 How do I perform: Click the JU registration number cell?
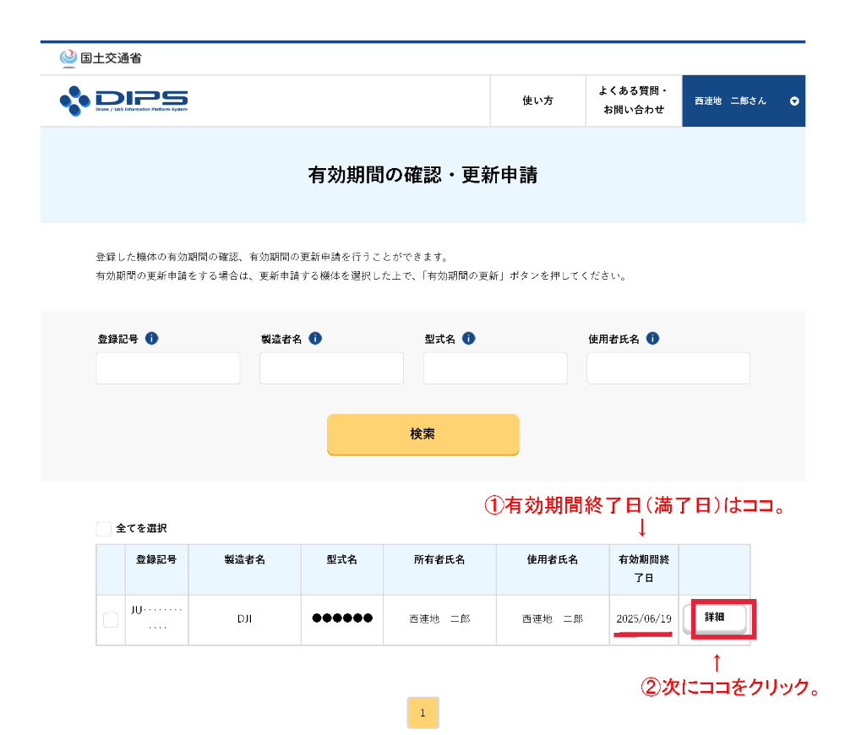[x=157, y=619]
